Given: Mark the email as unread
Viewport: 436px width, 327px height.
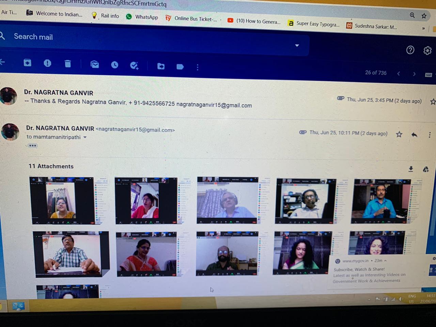Looking at the screenshot, I should (95, 64).
